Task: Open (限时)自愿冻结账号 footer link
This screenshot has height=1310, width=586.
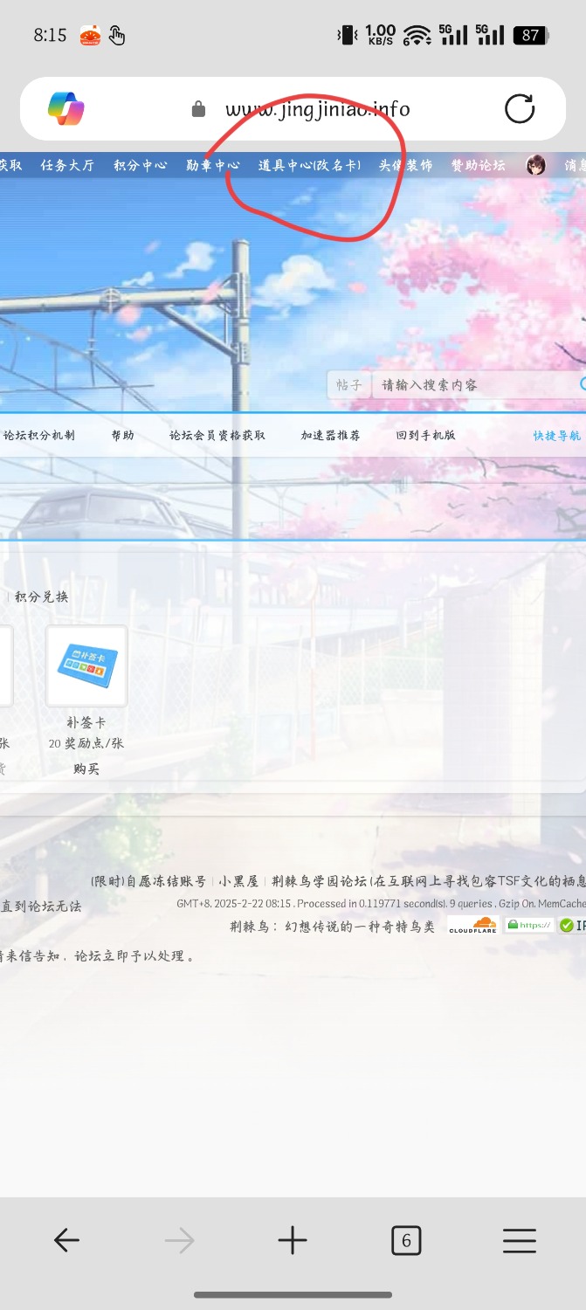Action: [x=148, y=881]
